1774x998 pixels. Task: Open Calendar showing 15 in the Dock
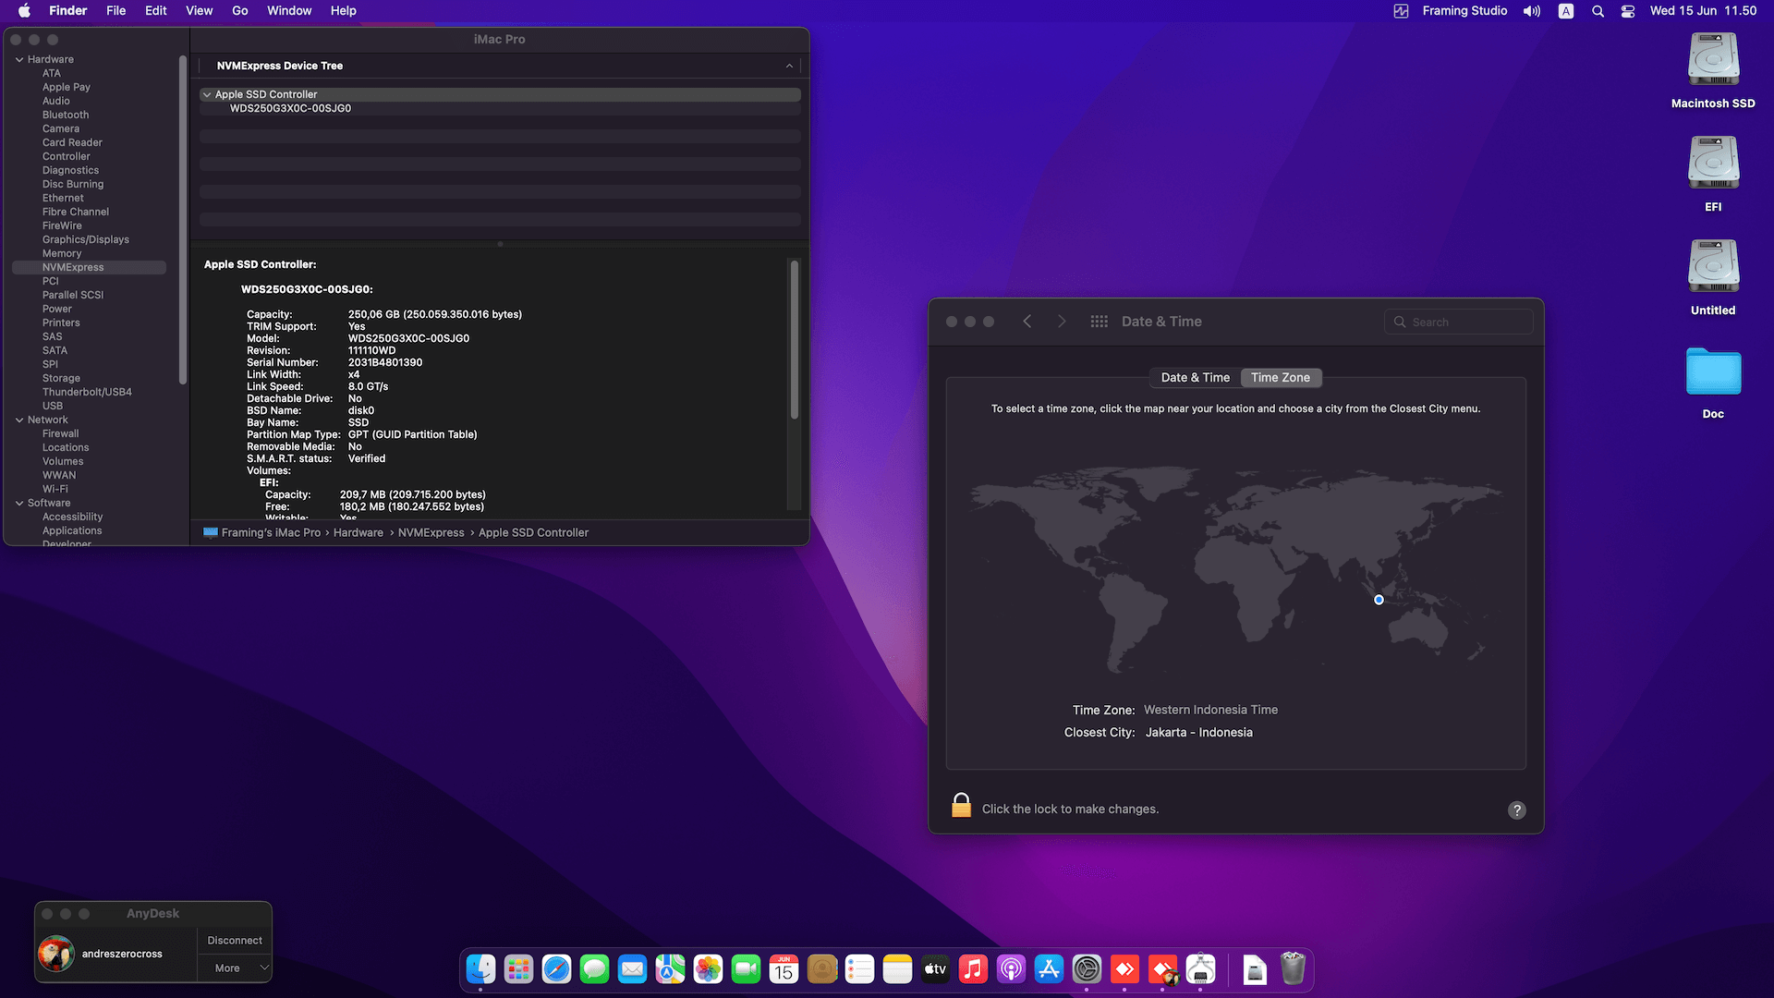click(784, 968)
